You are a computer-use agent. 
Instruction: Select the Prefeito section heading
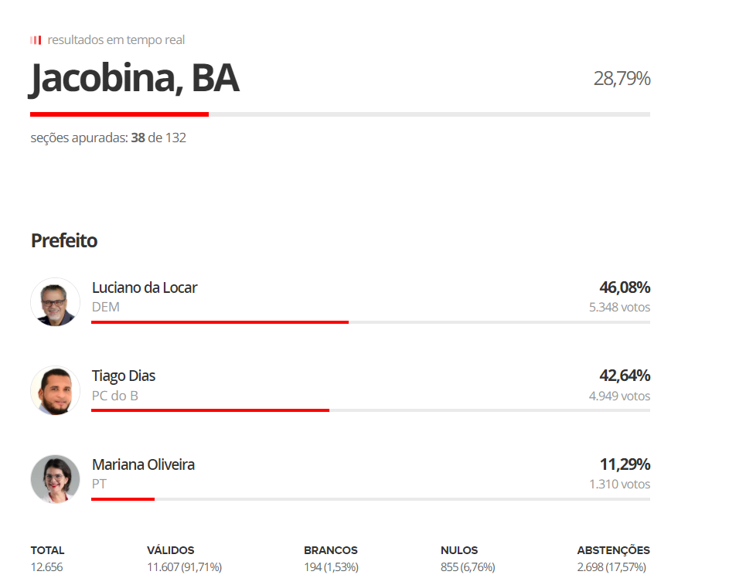[64, 240]
